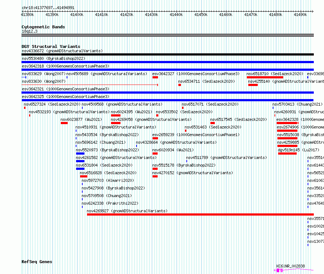Click nsv6517545 (Sedlazeck2020) label
The image size is (324, 274).
tap(238, 119)
